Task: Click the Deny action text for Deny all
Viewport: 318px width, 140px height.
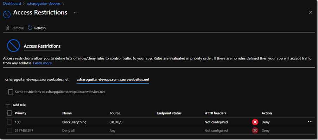Action: (x=266, y=131)
